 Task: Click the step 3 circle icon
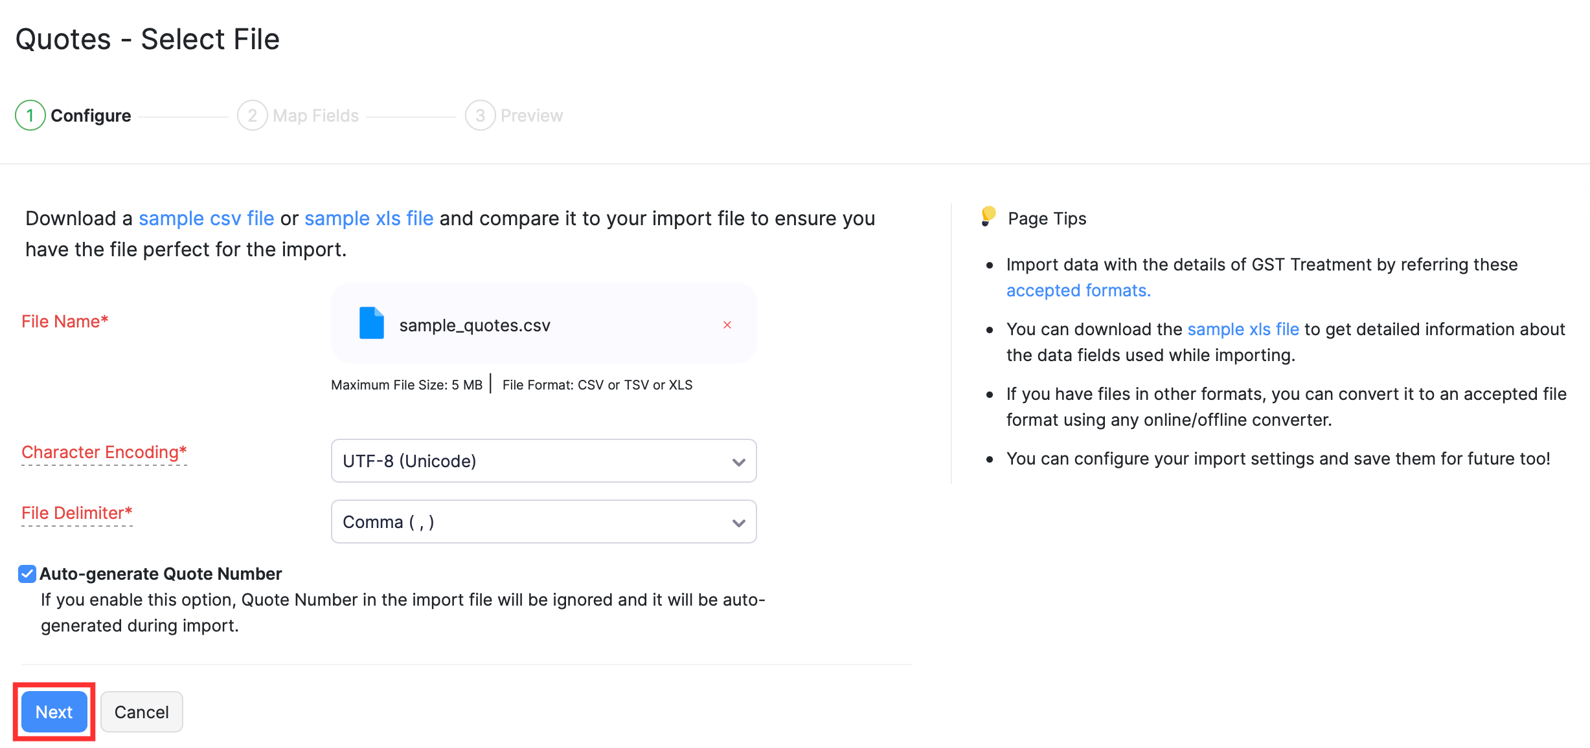point(480,116)
